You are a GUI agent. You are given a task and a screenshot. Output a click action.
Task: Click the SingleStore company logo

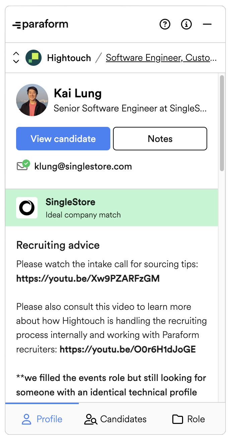point(27,208)
